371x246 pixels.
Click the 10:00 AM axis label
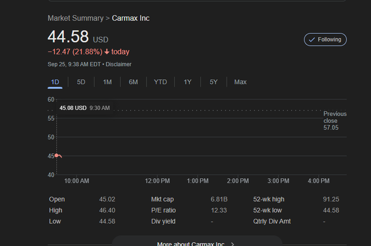(x=77, y=181)
